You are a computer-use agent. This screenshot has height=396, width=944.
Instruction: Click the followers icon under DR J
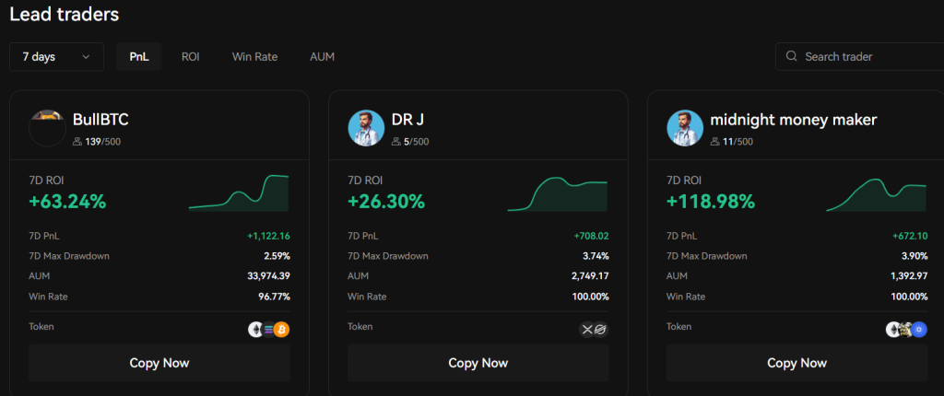click(395, 142)
